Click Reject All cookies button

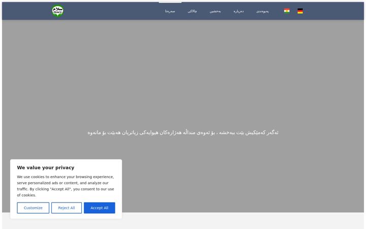tap(67, 208)
